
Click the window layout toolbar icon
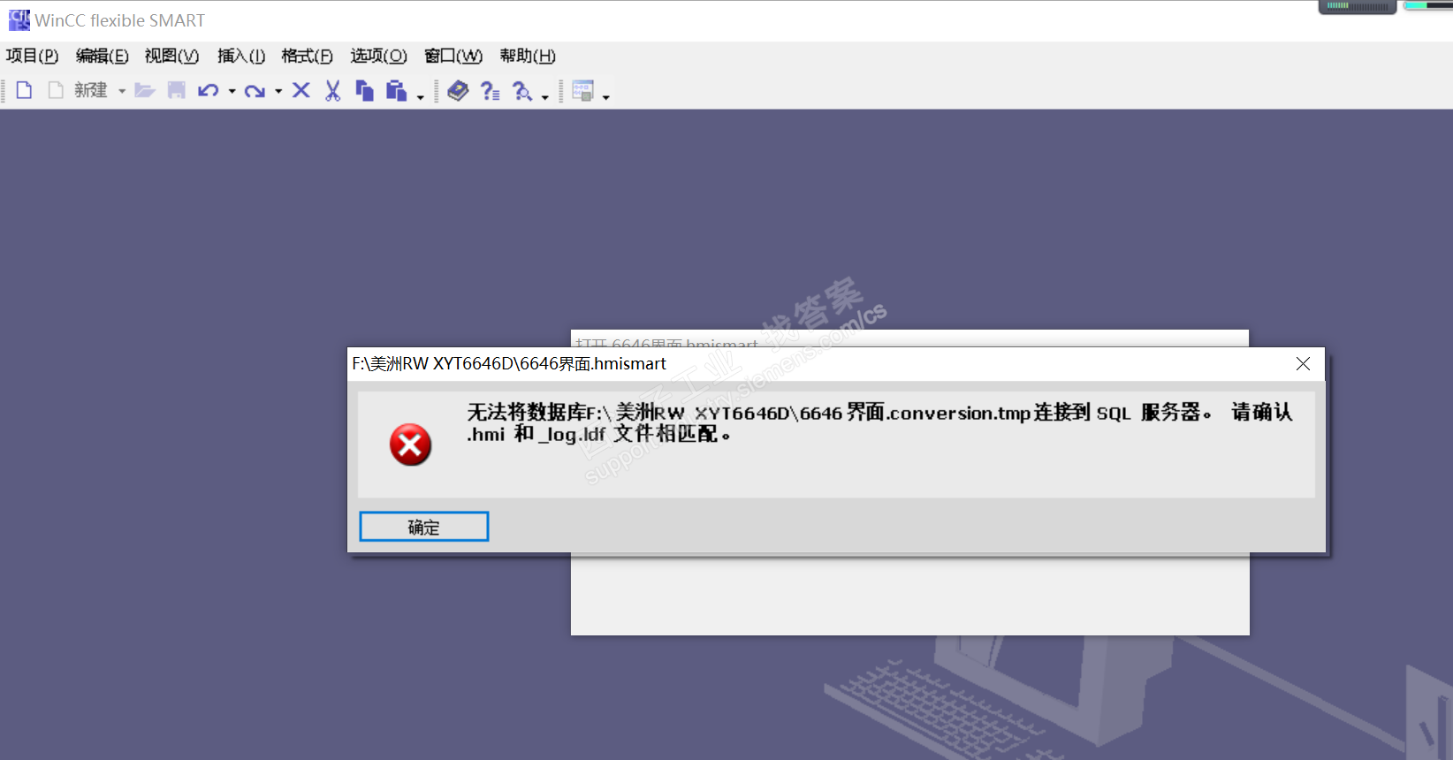583,90
